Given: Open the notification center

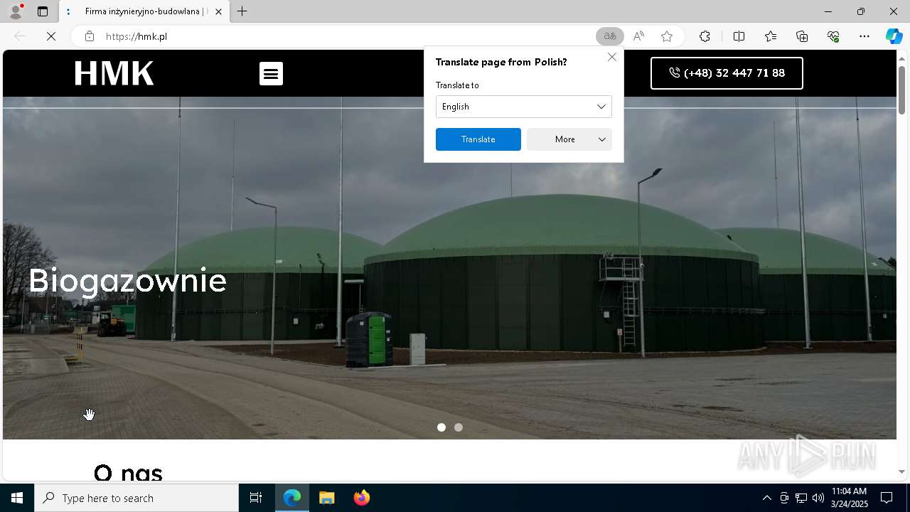Looking at the screenshot, I should click(x=887, y=498).
